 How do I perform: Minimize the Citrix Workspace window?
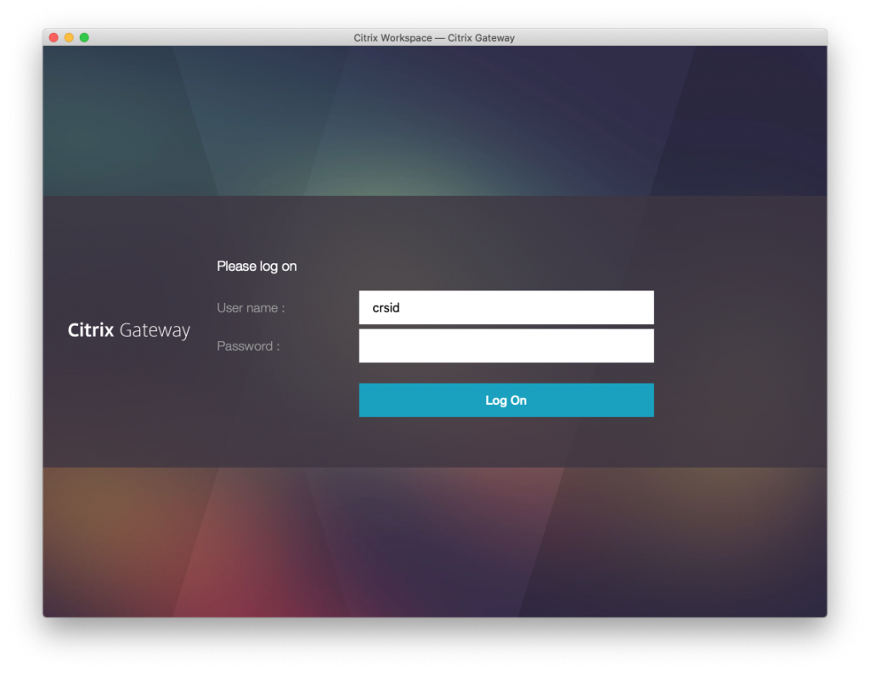coord(69,37)
